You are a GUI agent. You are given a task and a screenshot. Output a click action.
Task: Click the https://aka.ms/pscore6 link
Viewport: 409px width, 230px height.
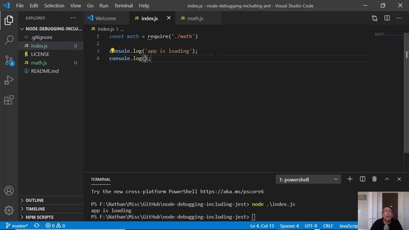tap(232, 192)
